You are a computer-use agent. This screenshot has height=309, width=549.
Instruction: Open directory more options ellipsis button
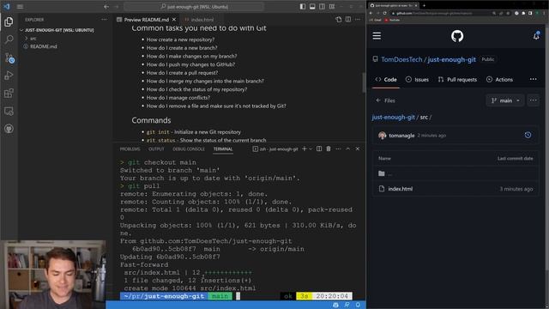click(x=534, y=100)
